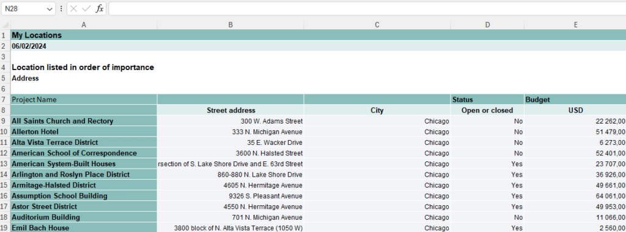This screenshot has height=232, width=626.
Task: Click address '333 N. Michigan Avenue'
Action: (x=230, y=132)
